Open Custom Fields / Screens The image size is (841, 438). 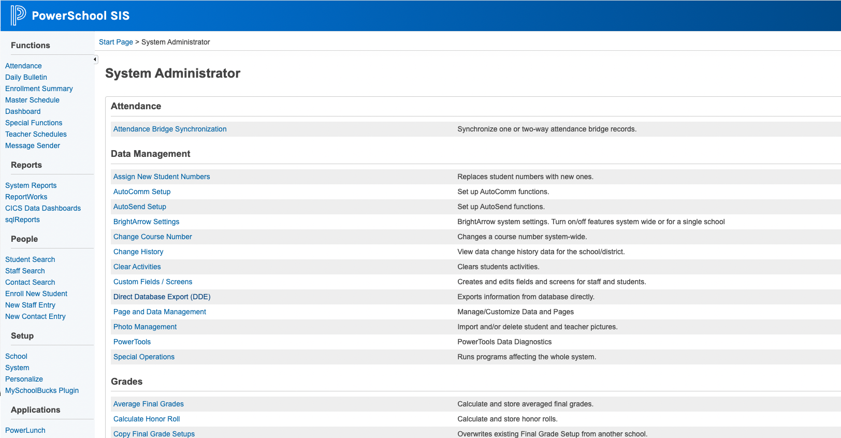(153, 282)
